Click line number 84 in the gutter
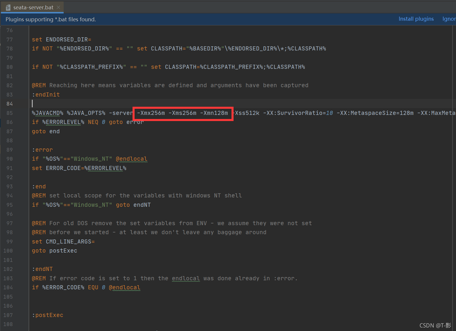Viewport: 456px width, 331px height. coord(10,104)
